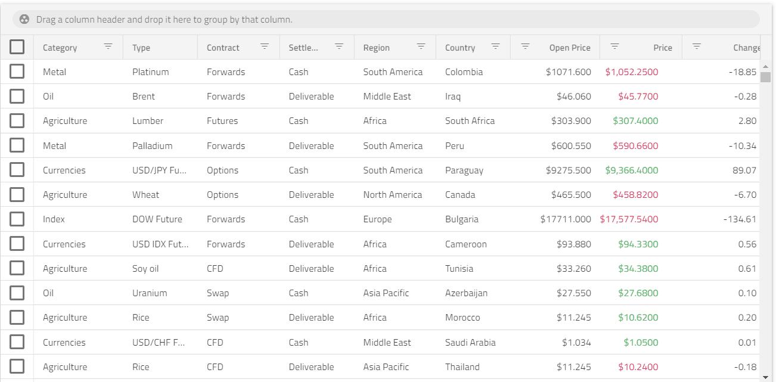Open the Settlement column filter icon
Image resolution: width=776 pixels, height=382 pixels.
[x=339, y=46]
